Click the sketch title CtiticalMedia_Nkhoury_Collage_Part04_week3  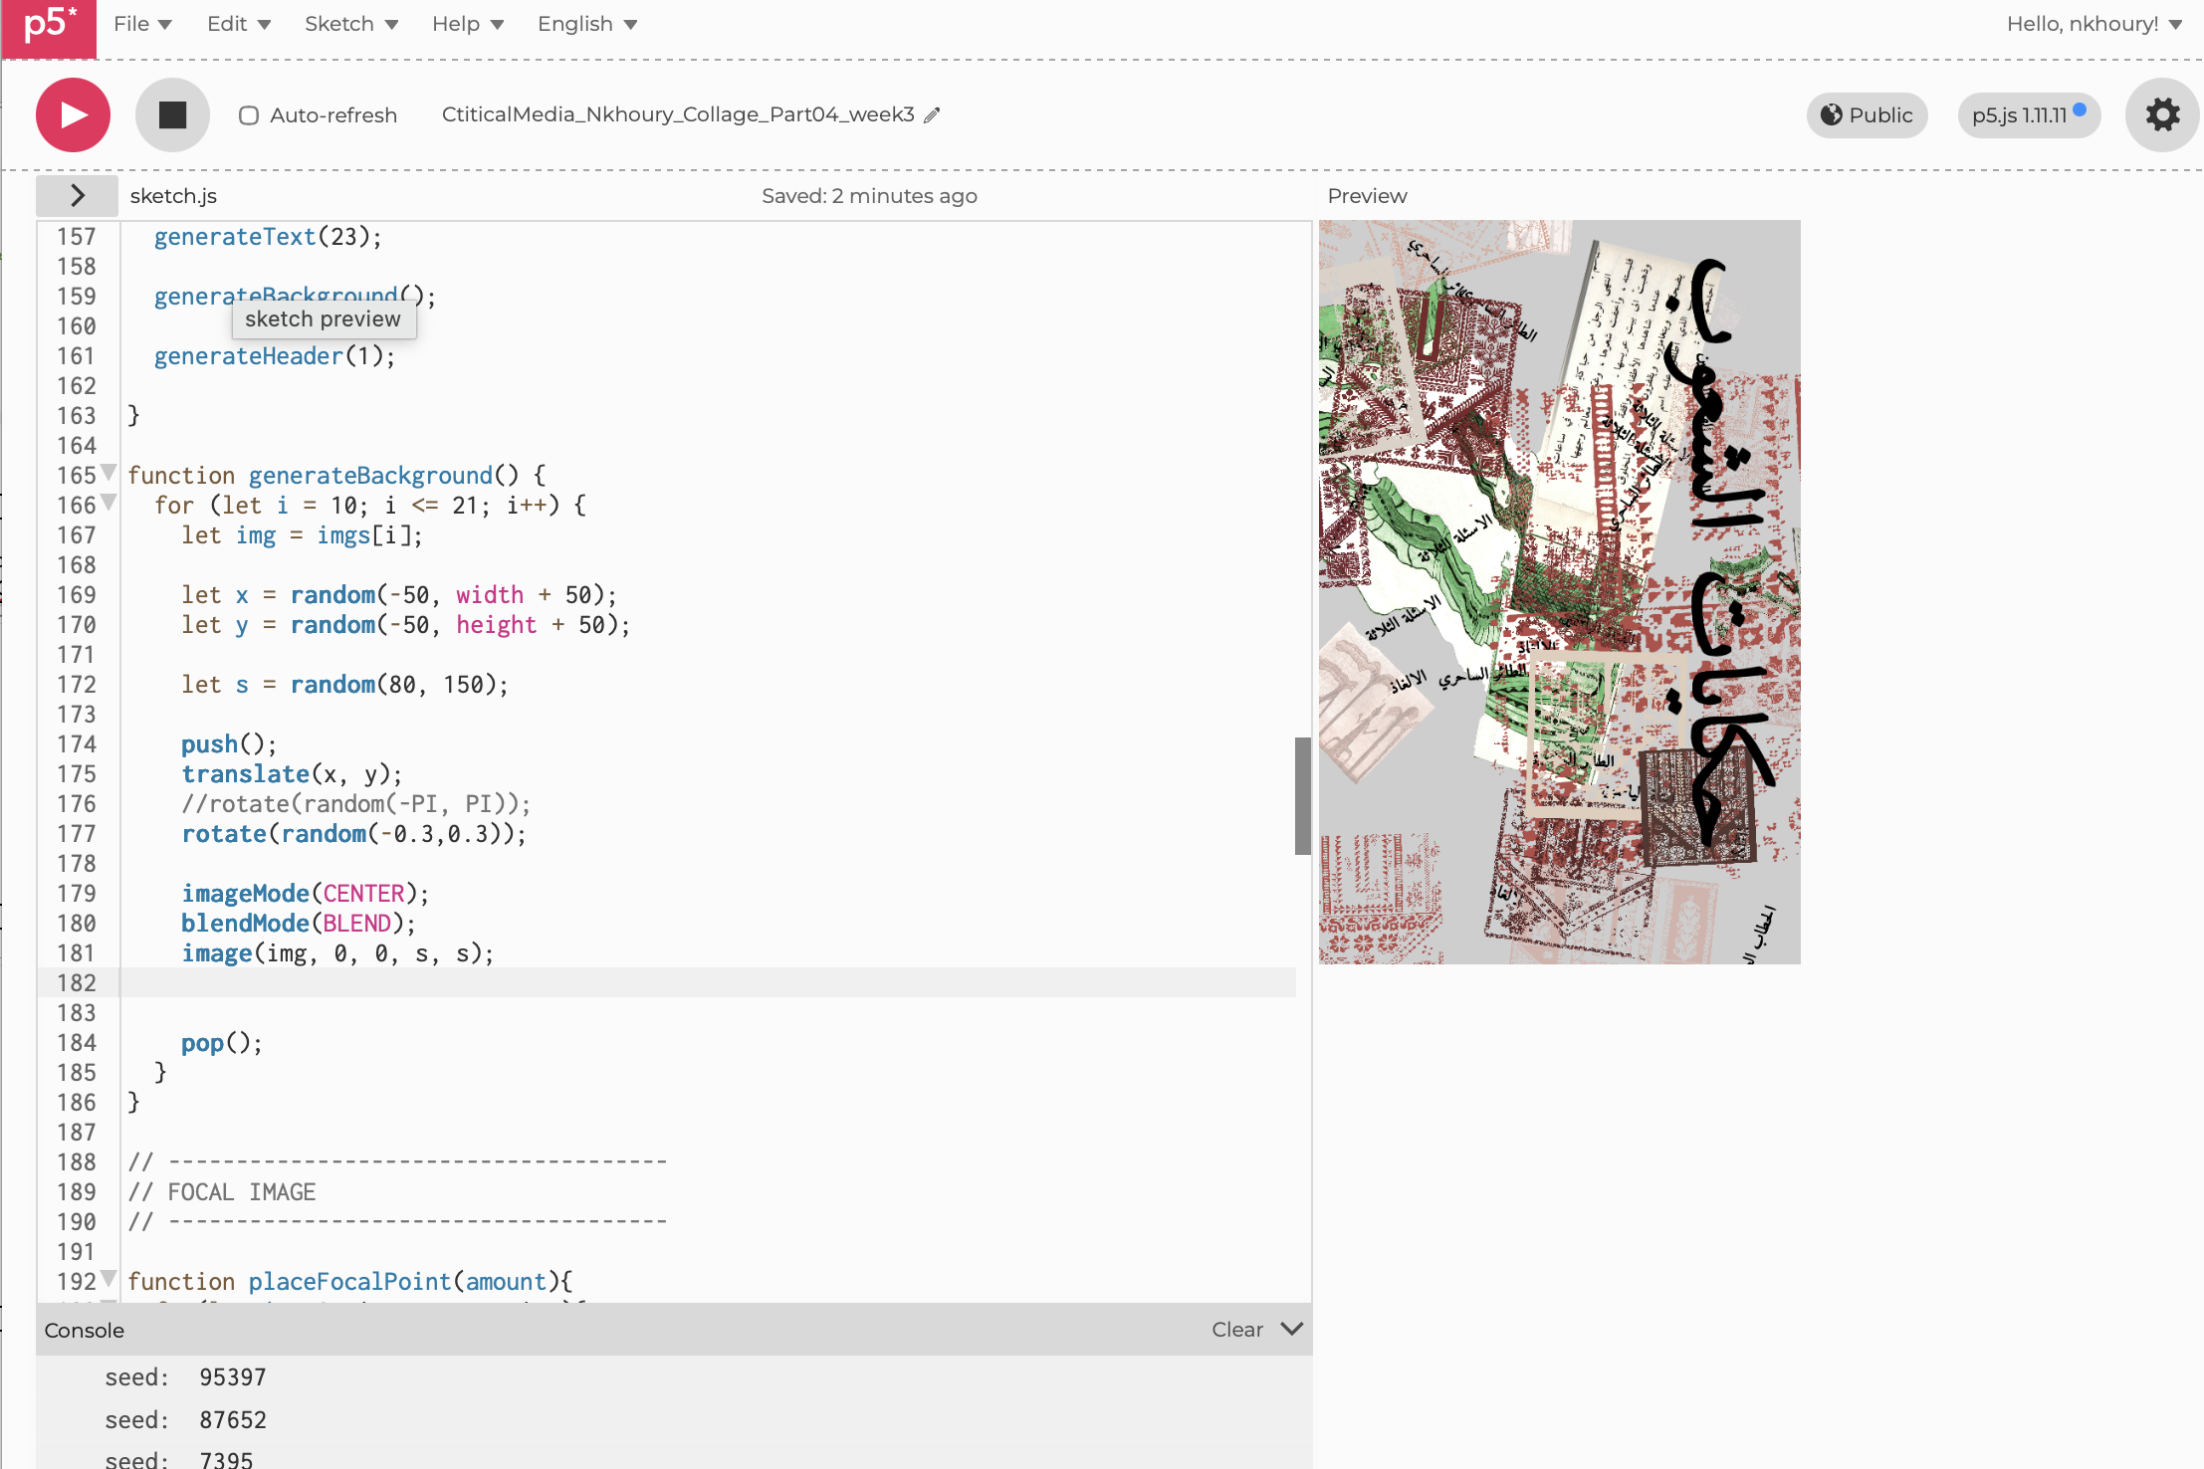678,114
